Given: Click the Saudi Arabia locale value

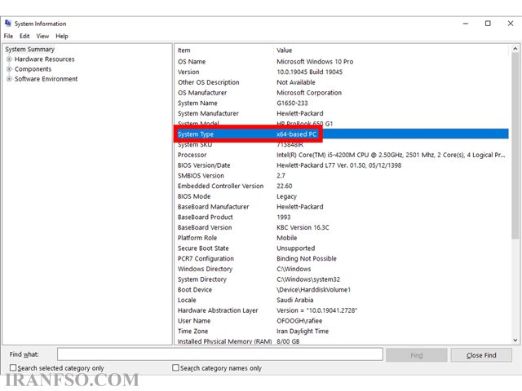Looking at the screenshot, I should click(295, 301).
